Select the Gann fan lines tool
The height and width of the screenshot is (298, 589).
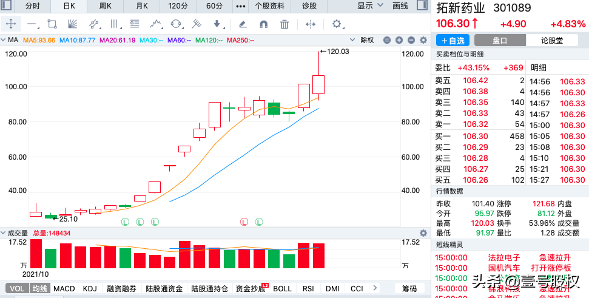[x=72, y=24]
